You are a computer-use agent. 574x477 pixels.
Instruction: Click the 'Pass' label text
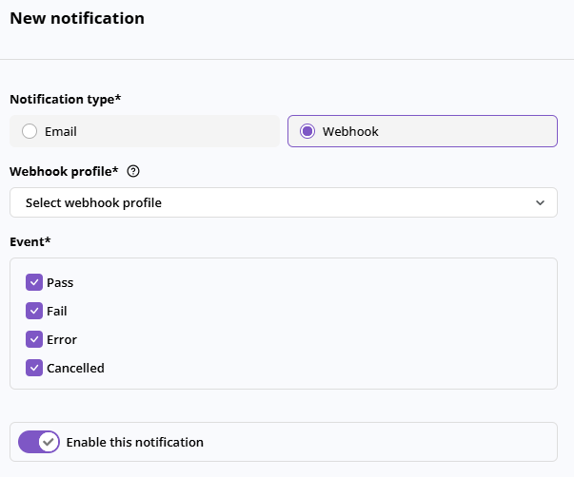pos(60,282)
